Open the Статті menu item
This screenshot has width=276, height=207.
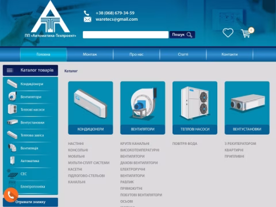(x=183, y=55)
